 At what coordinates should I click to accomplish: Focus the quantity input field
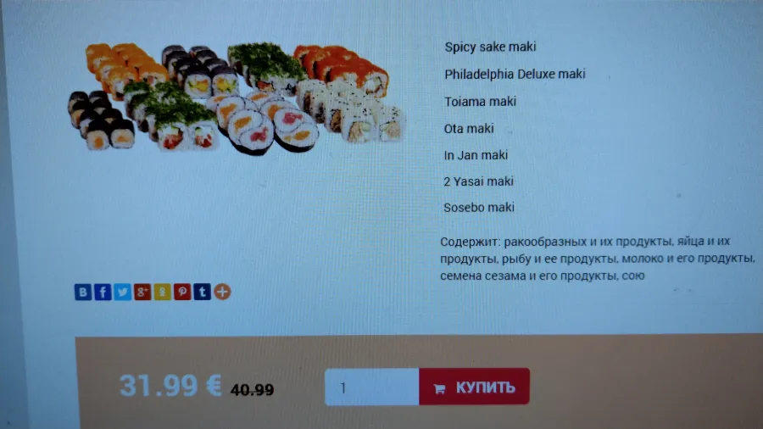coord(372,387)
